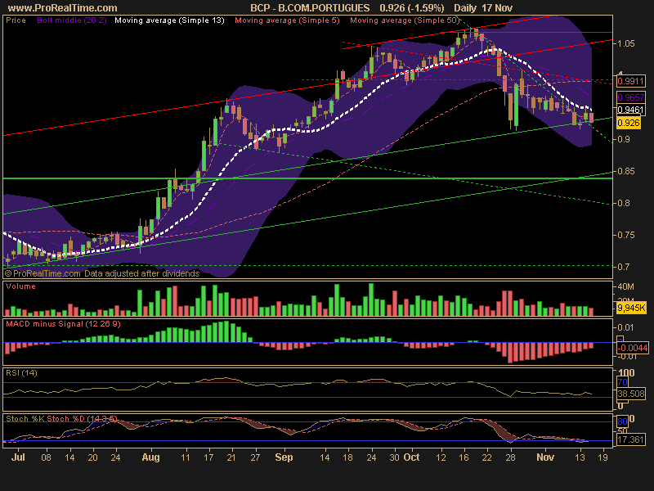Screen dimensions: 654x491
Task: Click the 0.9461 moving average tag
Action: (630, 110)
